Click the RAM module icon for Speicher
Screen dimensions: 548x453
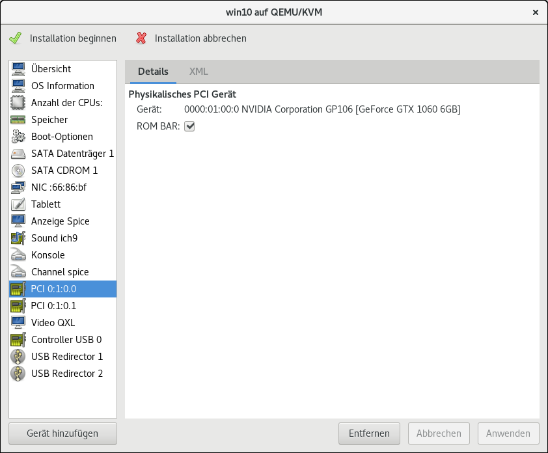(18, 120)
